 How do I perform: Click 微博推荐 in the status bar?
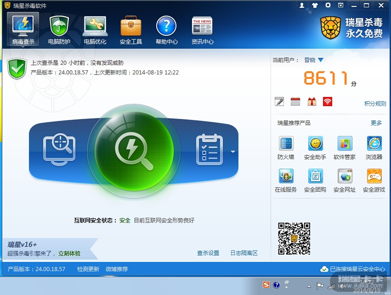(117, 269)
